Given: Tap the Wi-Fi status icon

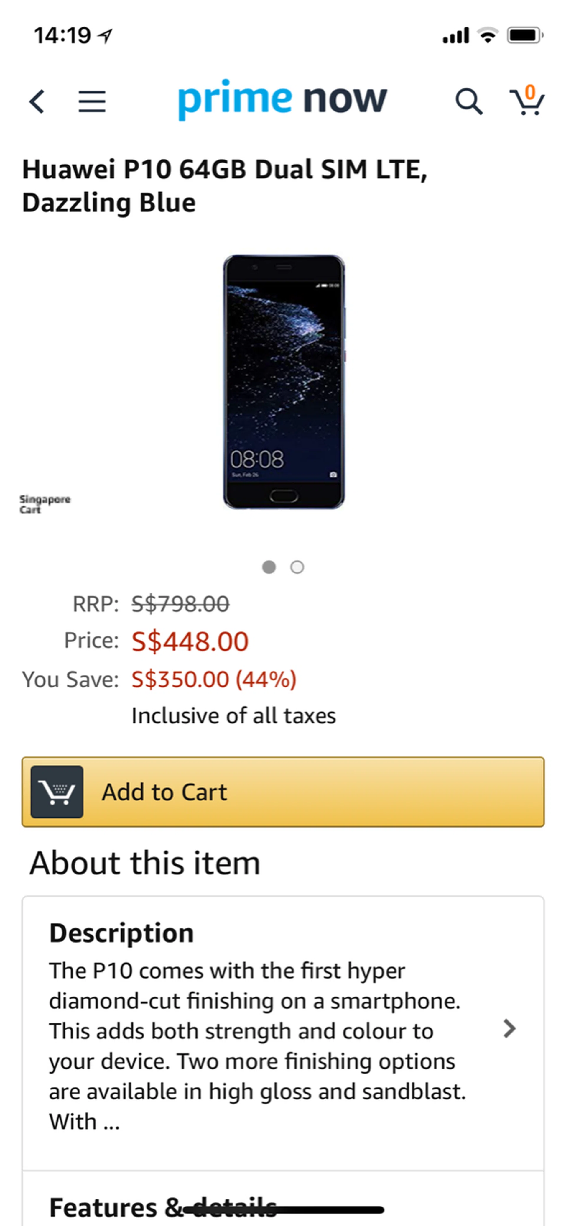Looking at the screenshot, I should click(x=488, y=35).
